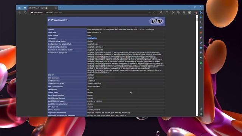This screenshot has height=136, width=242.
Task: Open Search in the Edge sidebar
Action: tap(201, 23)
